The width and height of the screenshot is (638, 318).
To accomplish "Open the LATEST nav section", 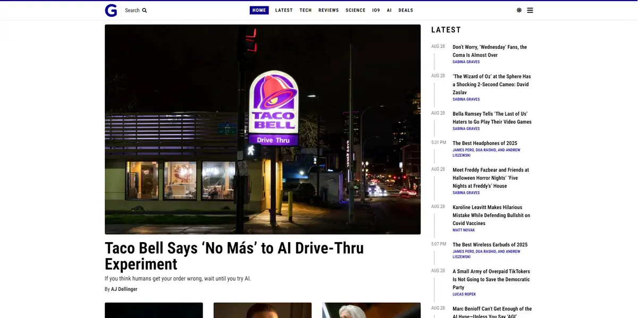I will (284, 10).
